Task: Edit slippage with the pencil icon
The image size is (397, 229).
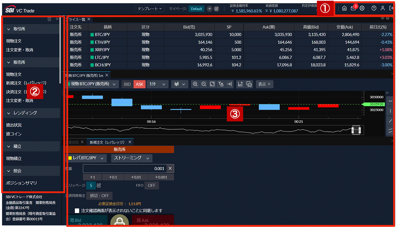Action: coord(99,185)
